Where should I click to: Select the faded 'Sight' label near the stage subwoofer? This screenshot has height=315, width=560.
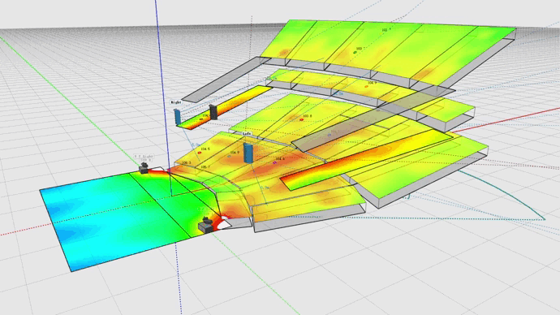click(x=144, y=157)
